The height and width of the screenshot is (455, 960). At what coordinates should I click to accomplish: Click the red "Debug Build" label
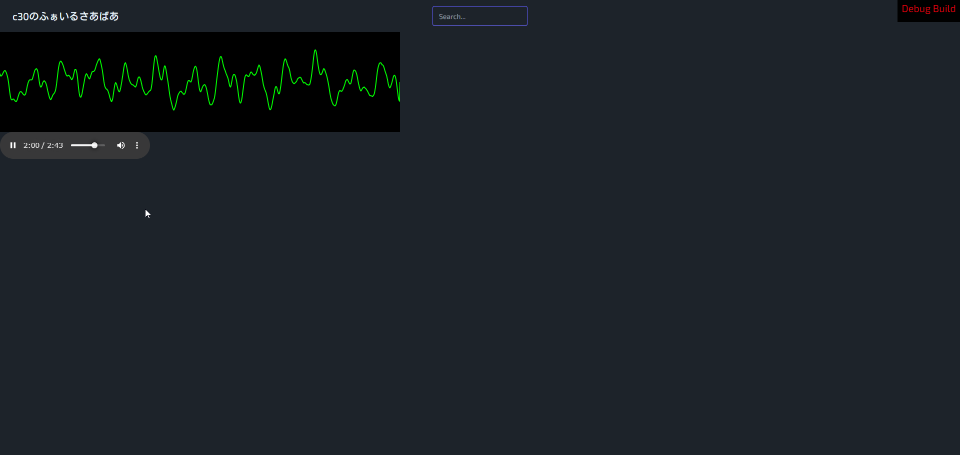928,9
